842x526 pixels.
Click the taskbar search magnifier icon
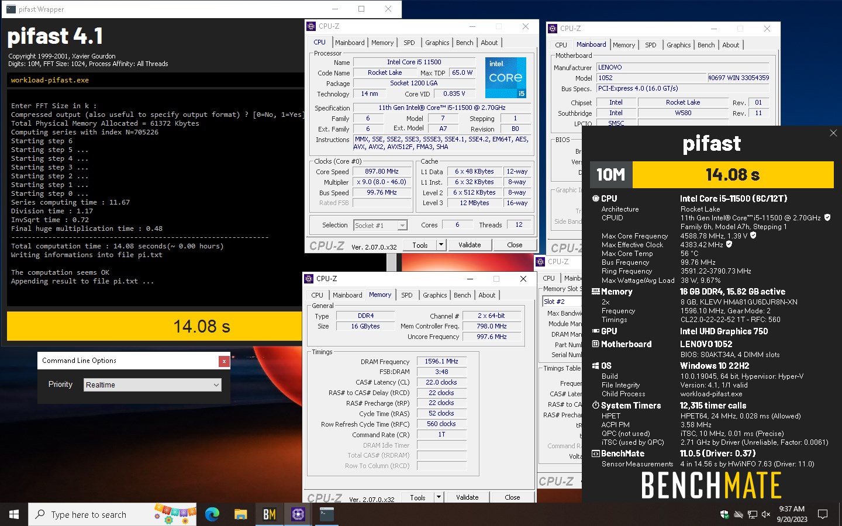coord(40,514)
